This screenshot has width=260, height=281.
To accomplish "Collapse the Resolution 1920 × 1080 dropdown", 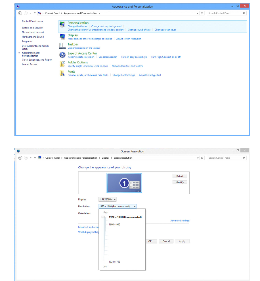I will pos(118,206).
